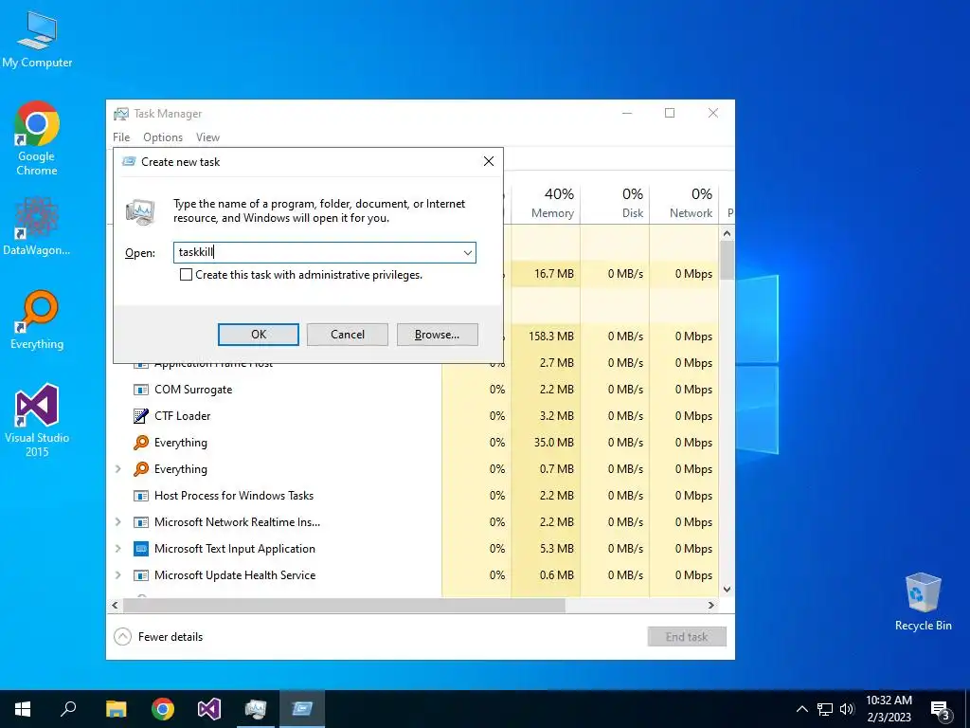This screenshot has height=728, width=970.
Task: Click the scroll down arrow of process list
Action: (x=727, y=590)
